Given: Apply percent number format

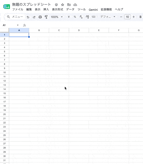Looking at the screenshot, I should click(x=75, y=17).
